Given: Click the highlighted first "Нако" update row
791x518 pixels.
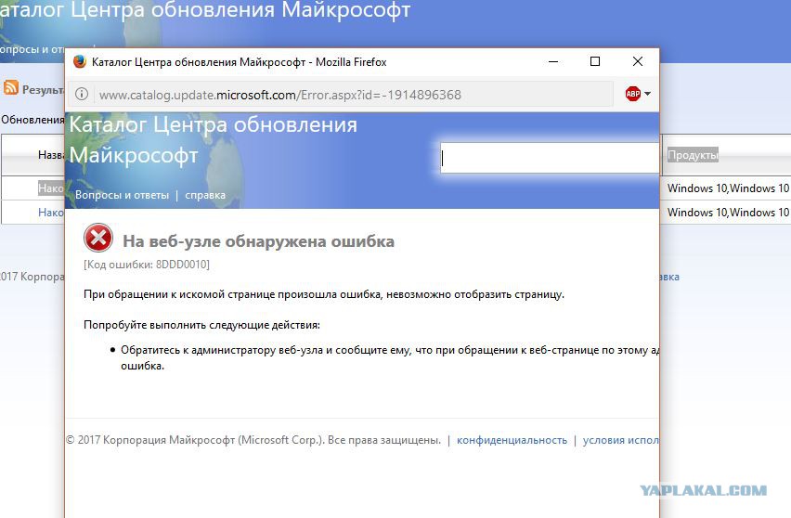Looking at the screenshot, I should coord(51,188).
